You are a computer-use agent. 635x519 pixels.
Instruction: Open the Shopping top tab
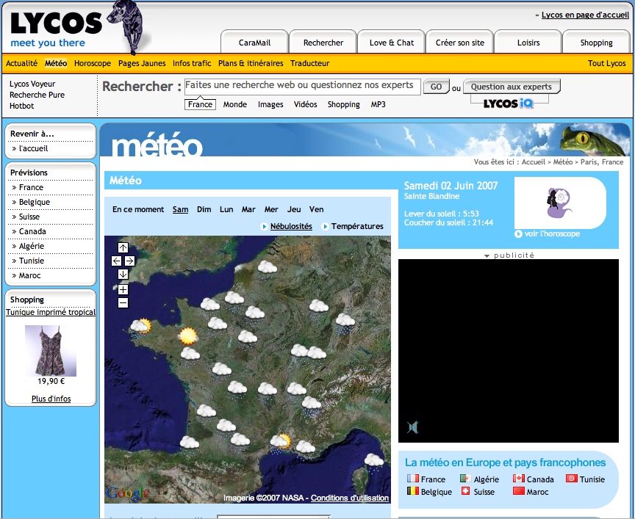(x=597, y=43)
